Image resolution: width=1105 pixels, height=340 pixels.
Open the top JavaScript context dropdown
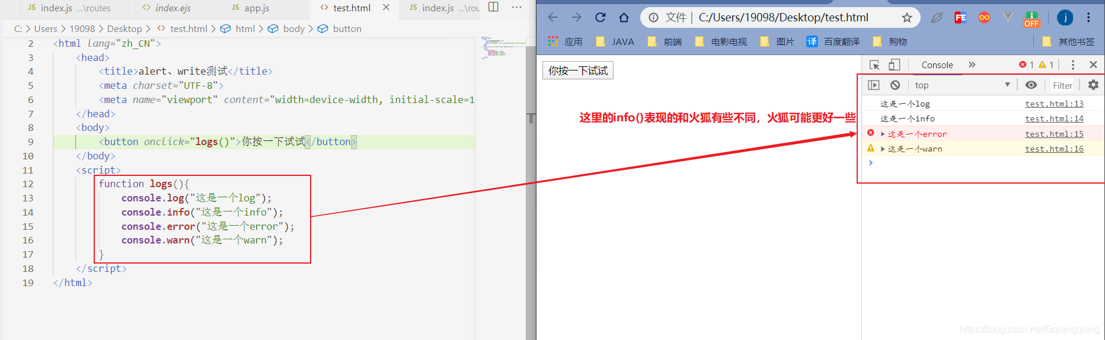click(962, 85)
